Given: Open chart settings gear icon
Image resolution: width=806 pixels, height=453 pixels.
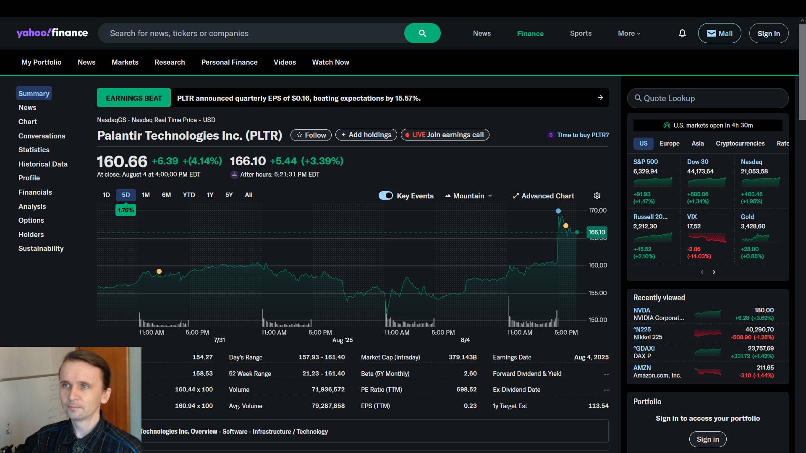Looking at the screenshot, I should [597, 196].
